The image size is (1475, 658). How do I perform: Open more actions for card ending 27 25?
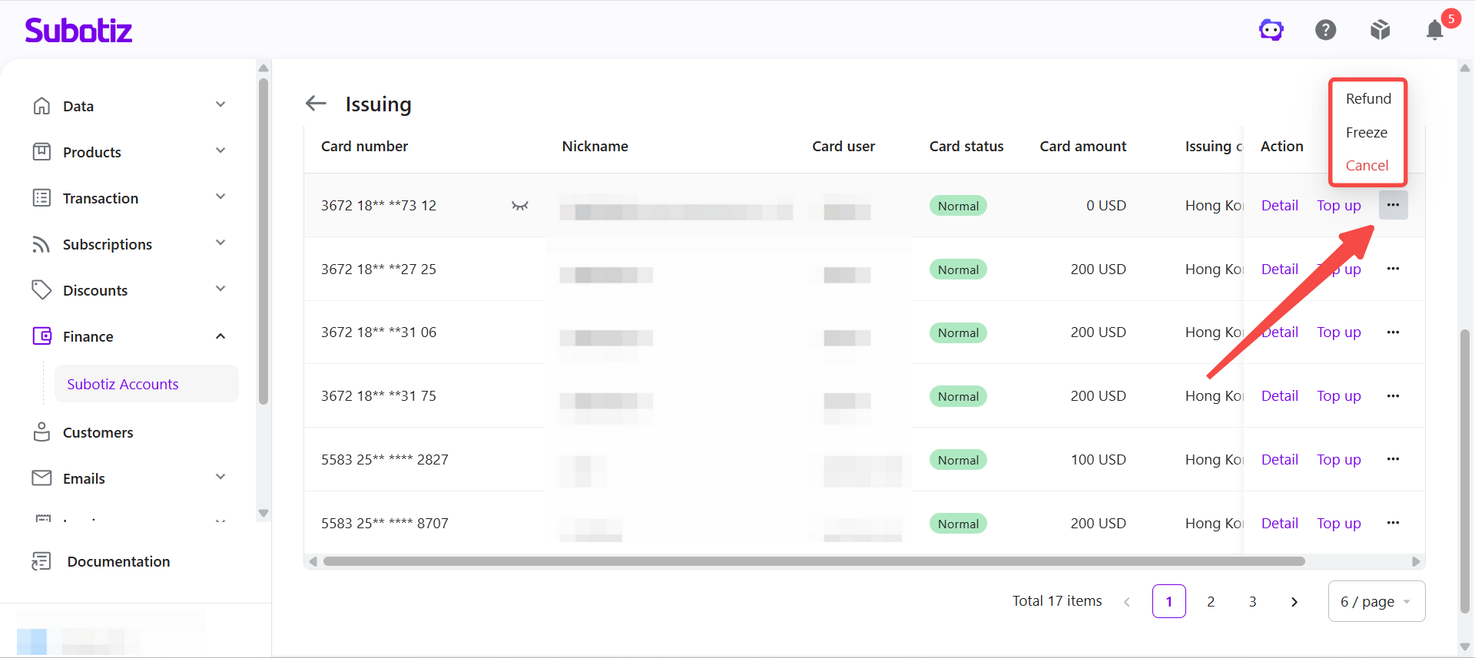pos(1393,269)
